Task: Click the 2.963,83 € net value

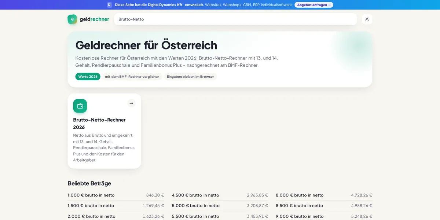Action: (x=257, y=195)
